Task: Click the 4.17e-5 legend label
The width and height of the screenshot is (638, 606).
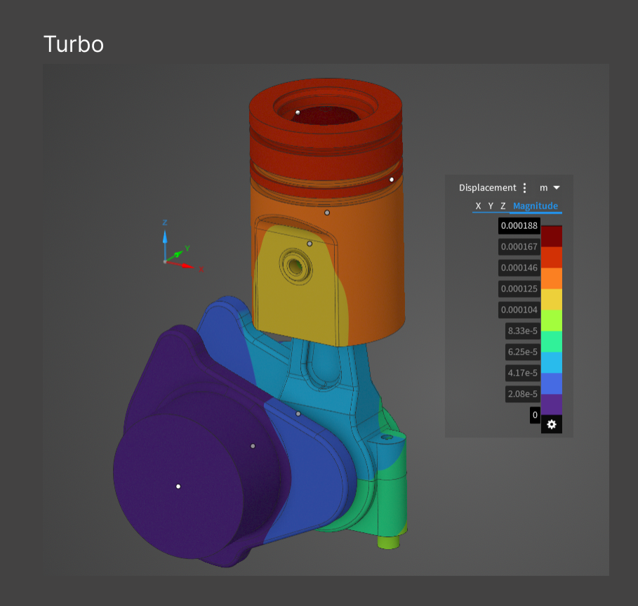Action: [x=523, y=373]
